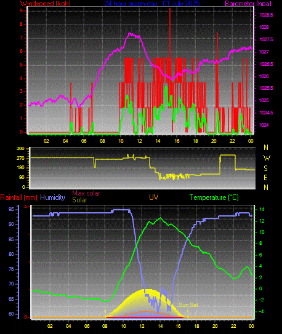Click the 'Temperature (°C)' legend label
Image resolution: width=282 pixels, height=334 pixels.
[214, 197]
